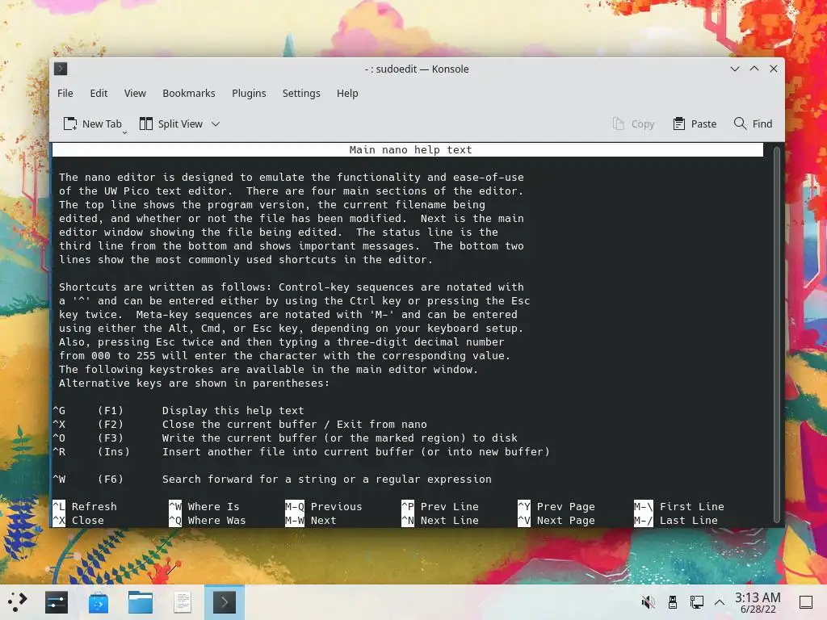Open the Find search bar
Screen dimensions: 827x620
753,124
